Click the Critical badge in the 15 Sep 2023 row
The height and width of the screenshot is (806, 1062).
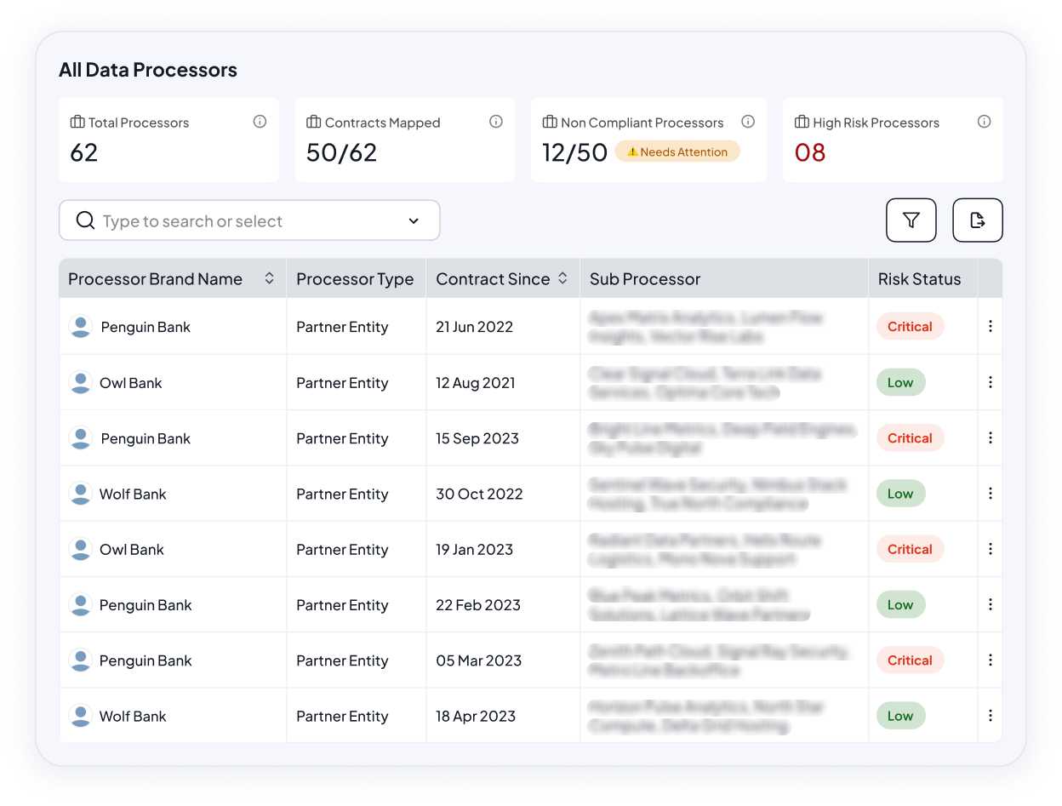point(911,437)
